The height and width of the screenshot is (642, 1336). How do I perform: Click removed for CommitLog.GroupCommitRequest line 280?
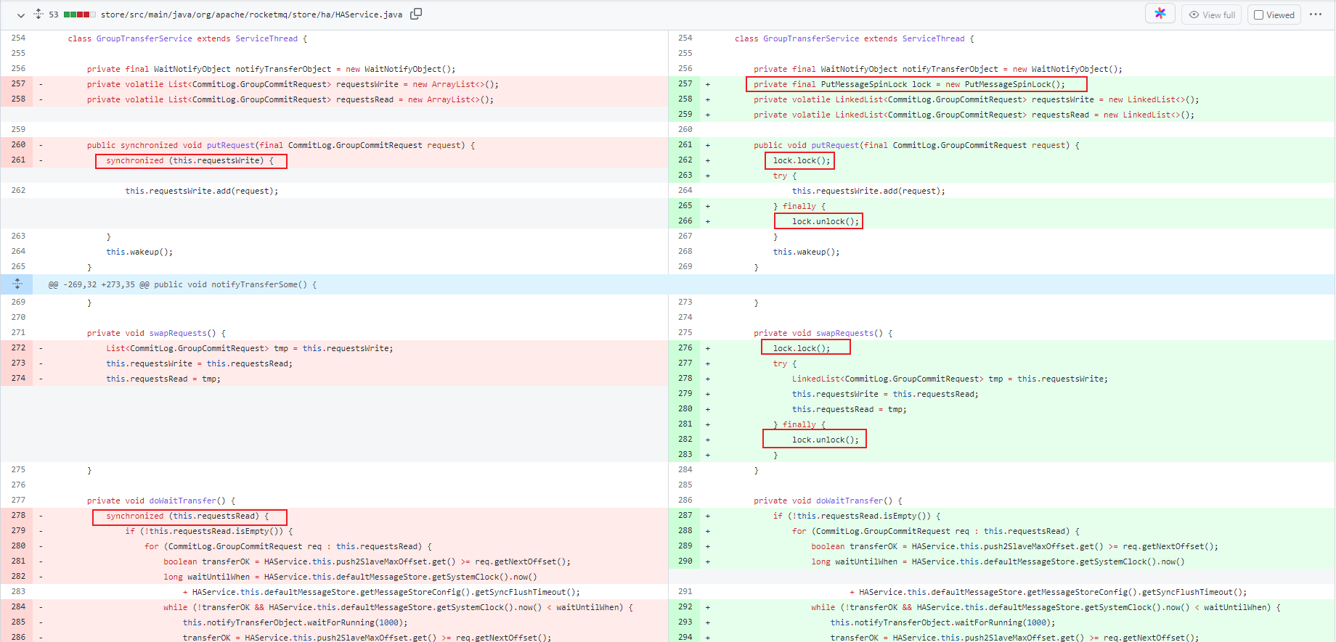(x=288, y=546)
